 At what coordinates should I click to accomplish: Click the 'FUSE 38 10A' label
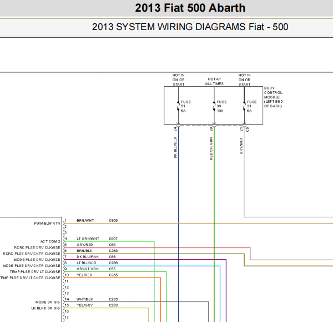pyautogui.click(x=221, y=106)
